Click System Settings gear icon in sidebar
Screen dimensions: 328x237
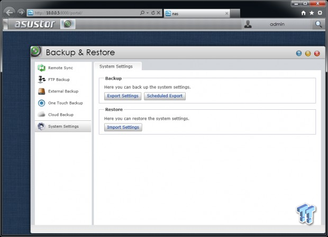click(41, 126)
